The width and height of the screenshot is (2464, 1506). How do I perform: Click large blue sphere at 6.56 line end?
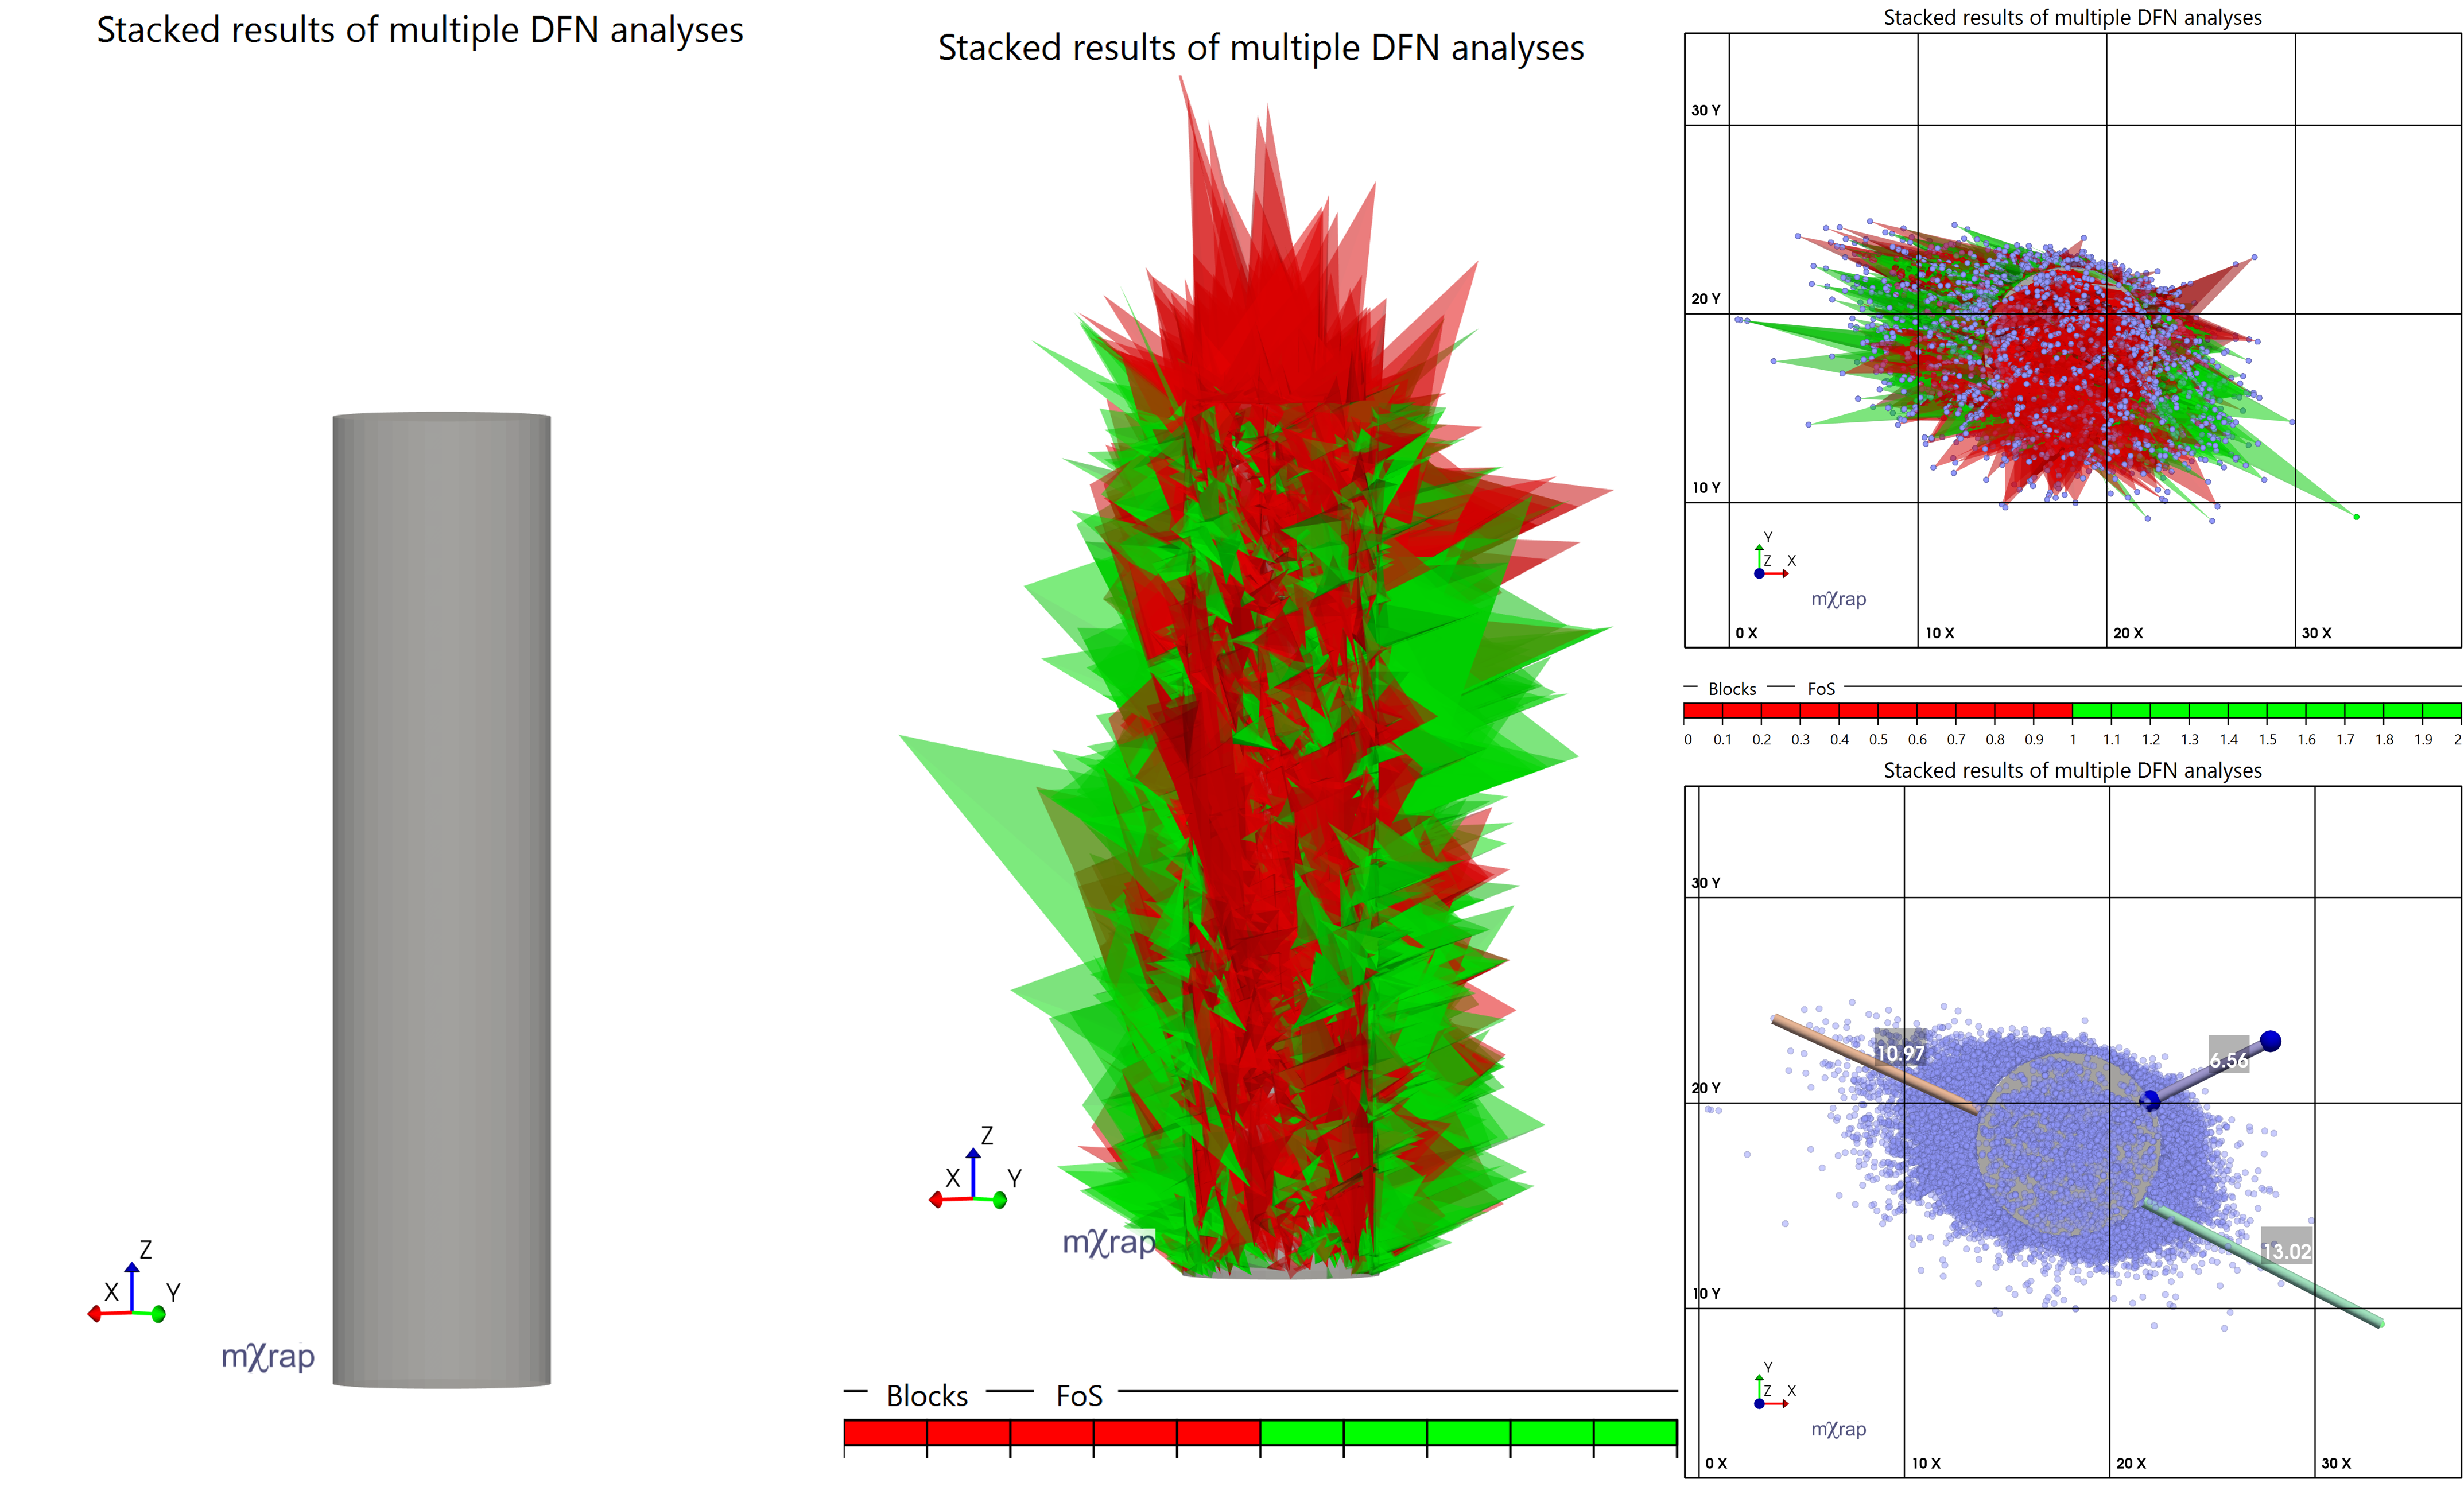(2270, 1041)
